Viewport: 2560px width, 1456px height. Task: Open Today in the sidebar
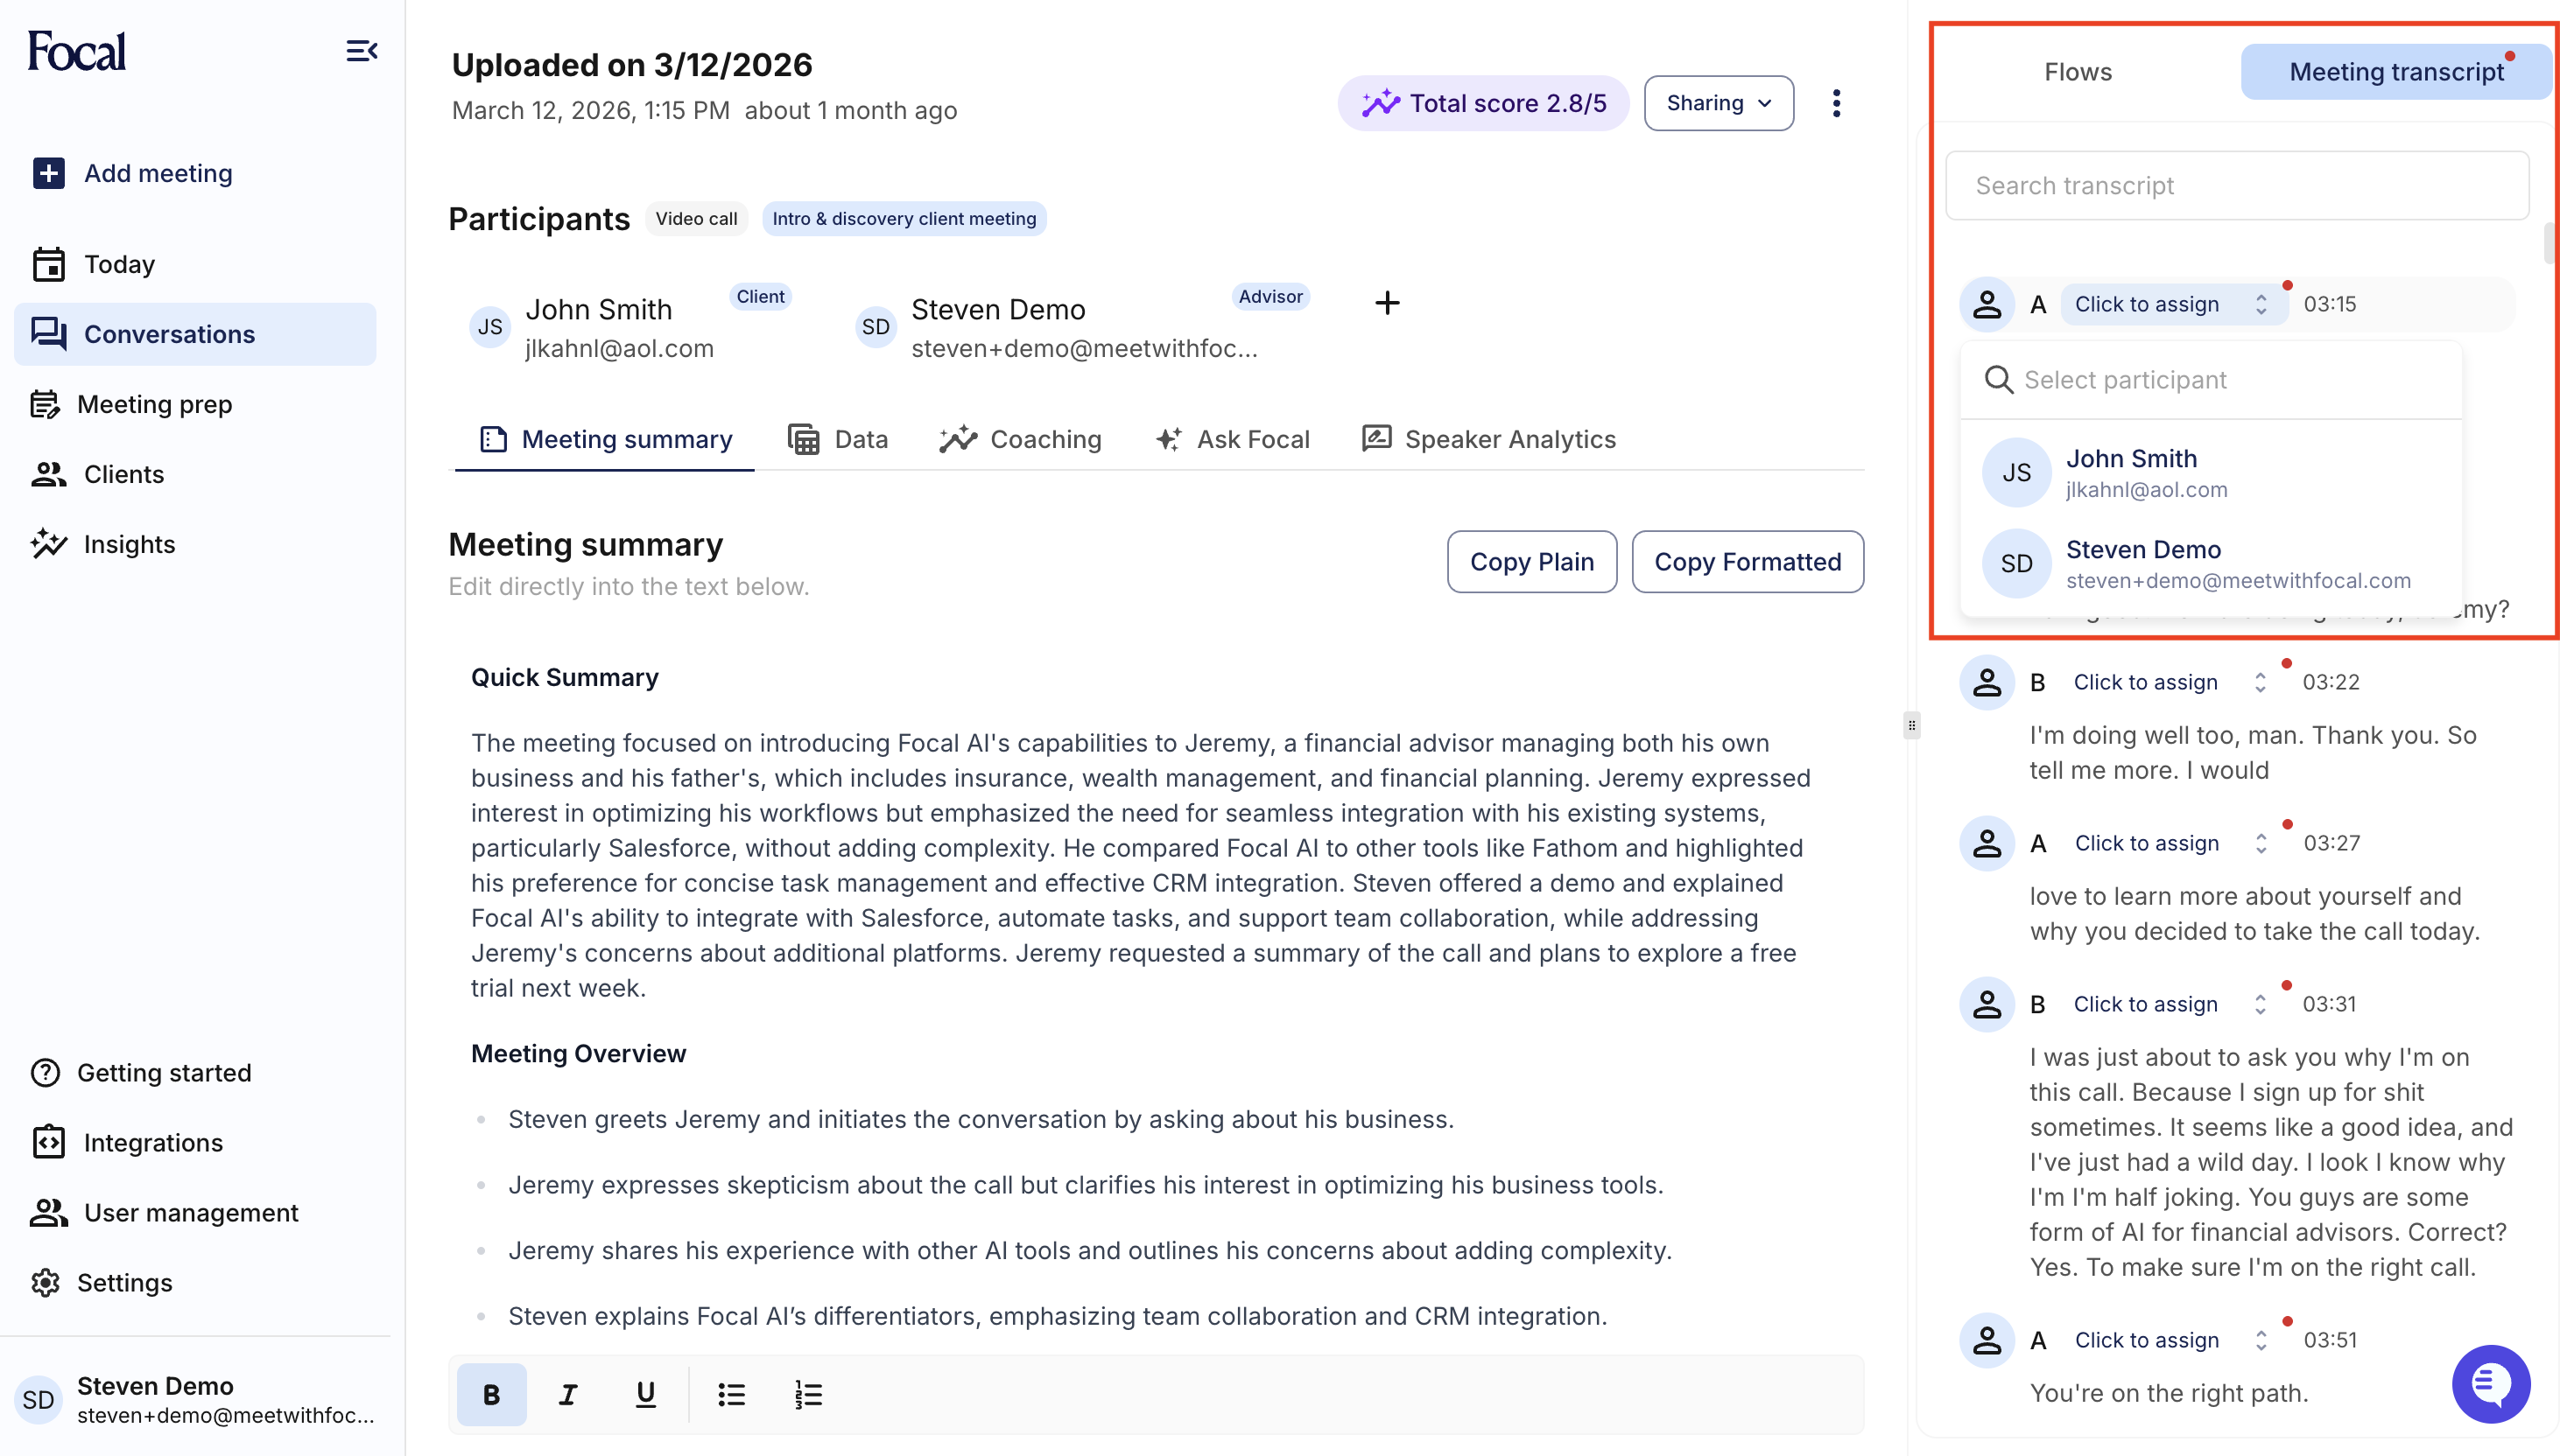click(118, 264)
